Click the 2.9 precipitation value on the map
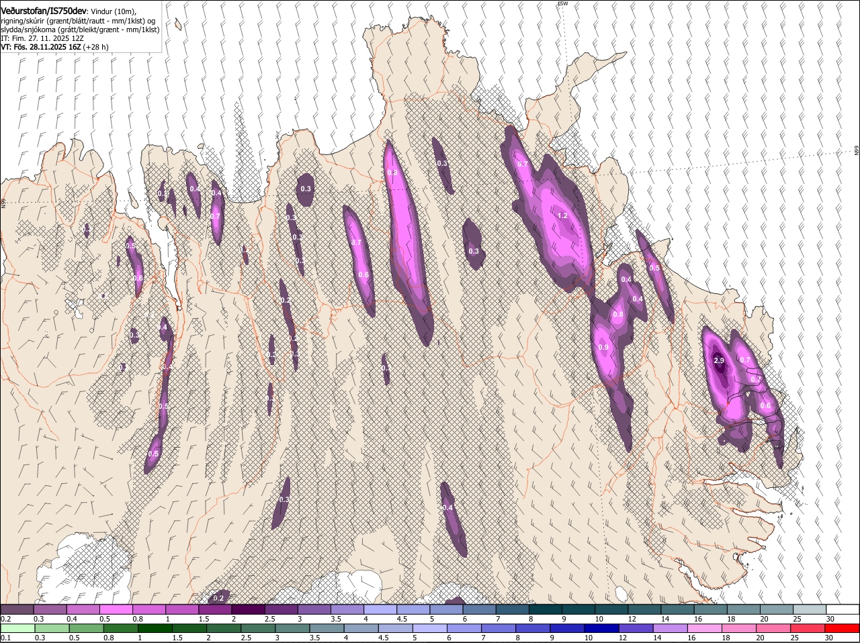The image size is (860, 643). tap(719, 360)
